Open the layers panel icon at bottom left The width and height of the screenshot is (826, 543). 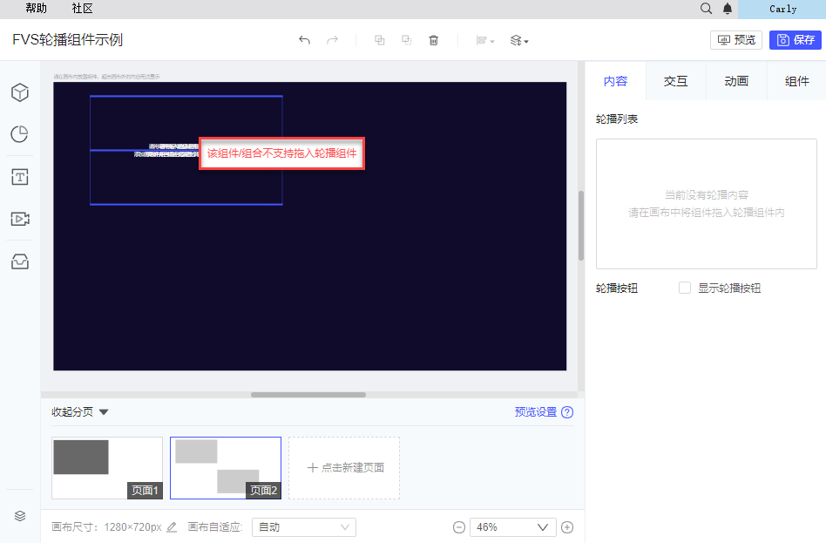pos(20,516)
